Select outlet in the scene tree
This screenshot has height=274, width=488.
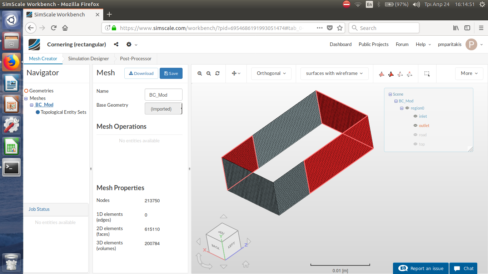tap(424, 126)
